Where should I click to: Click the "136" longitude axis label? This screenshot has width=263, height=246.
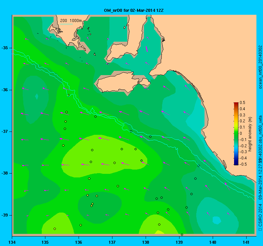(79, 242)
